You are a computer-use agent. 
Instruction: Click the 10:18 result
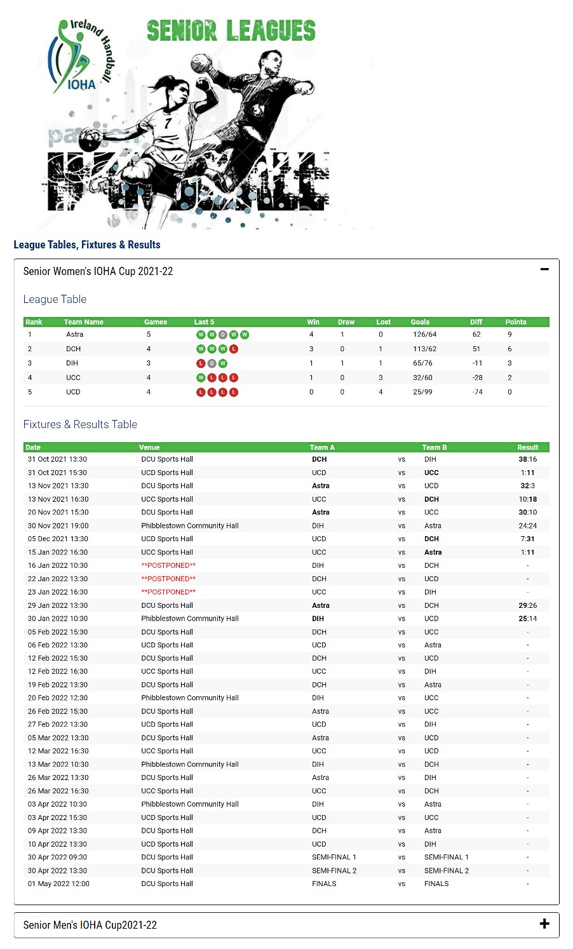[527, 499]
